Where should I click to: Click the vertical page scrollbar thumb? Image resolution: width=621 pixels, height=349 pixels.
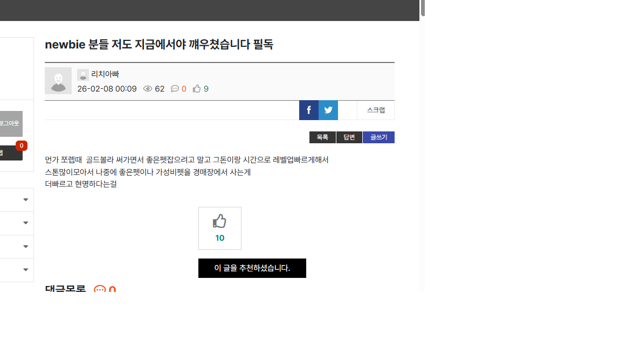pyautogui.click(x=423, y=8)
